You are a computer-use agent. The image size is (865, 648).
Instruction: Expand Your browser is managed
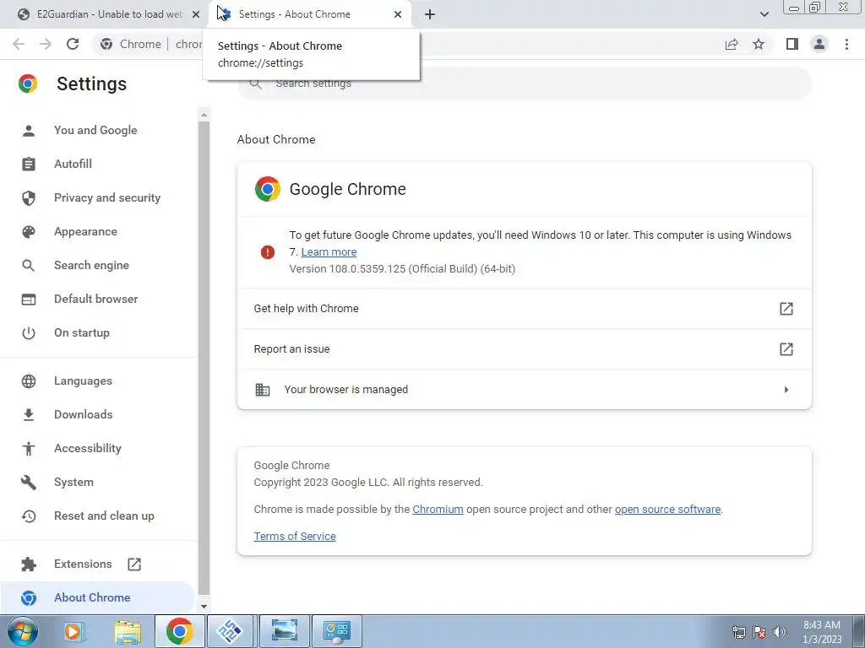point(524,390)
